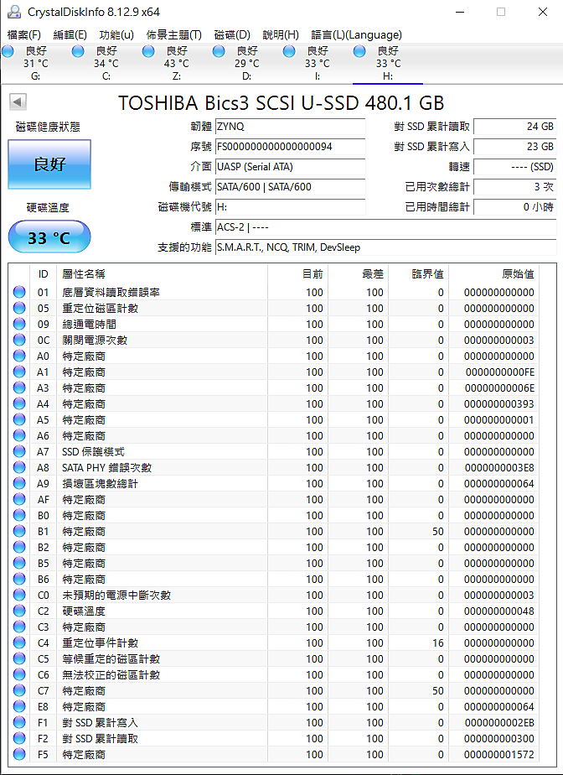The height and width of the screenshot is (775, 563).
Task: Click the status orb of attribute C4
Action: point(19,642)
